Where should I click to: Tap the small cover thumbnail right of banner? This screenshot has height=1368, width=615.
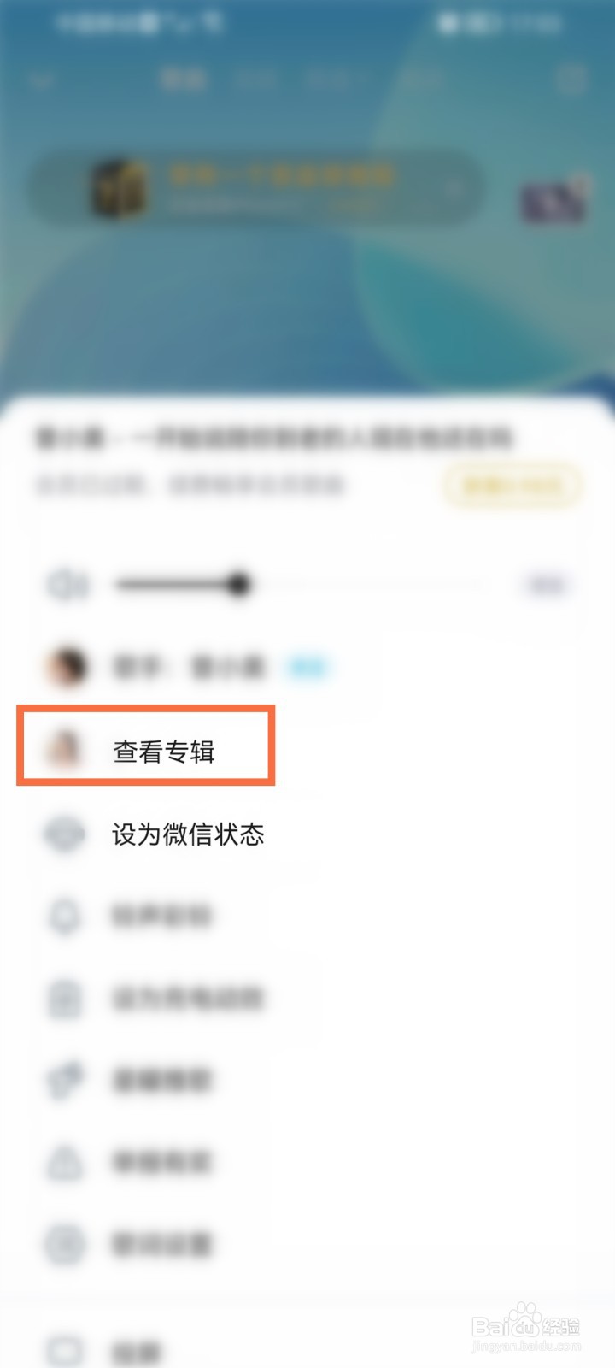tap(554, 202)
